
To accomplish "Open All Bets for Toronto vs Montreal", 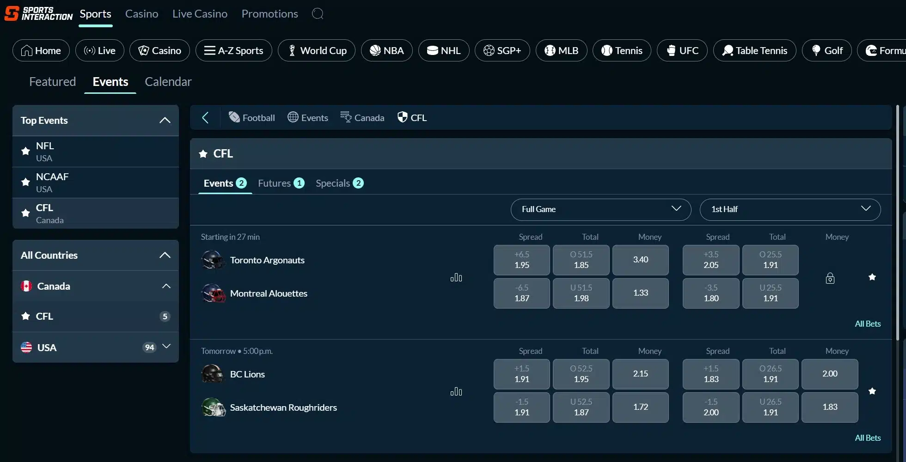I will [868, 324].
